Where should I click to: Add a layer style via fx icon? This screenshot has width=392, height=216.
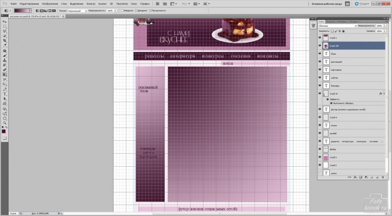pos(355,177)
